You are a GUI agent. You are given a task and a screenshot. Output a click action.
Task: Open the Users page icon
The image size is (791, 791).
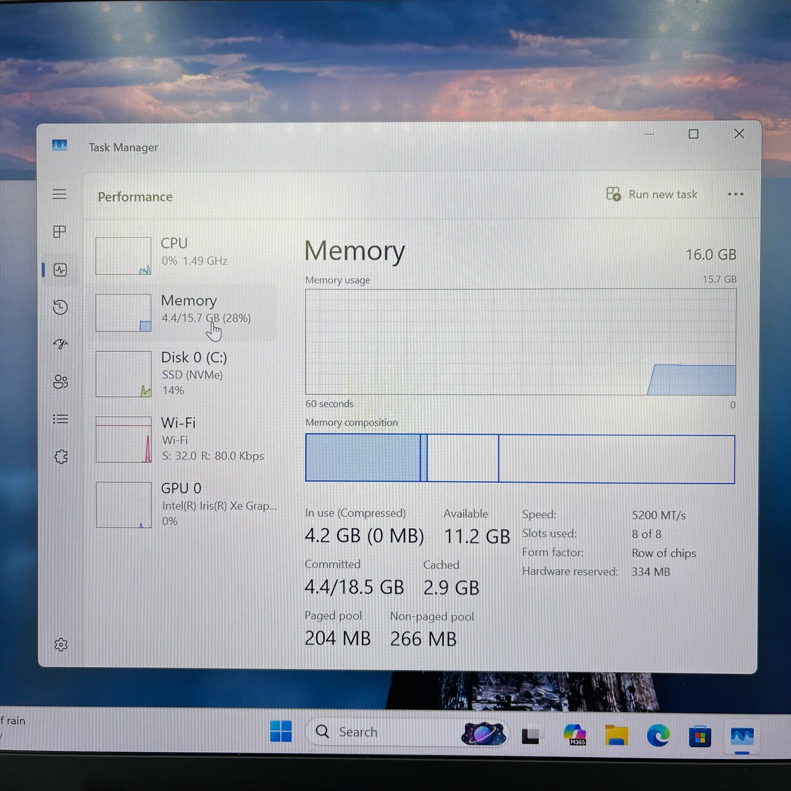[60, 382]
